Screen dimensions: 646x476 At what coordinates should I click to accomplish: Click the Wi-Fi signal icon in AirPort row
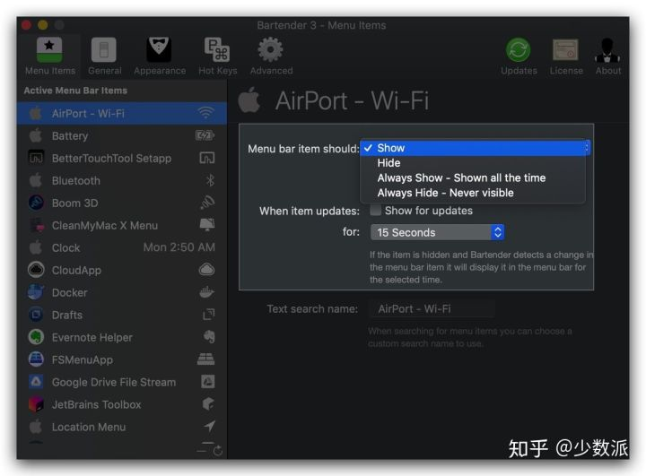pyautogui.click(x=206, y=113)
